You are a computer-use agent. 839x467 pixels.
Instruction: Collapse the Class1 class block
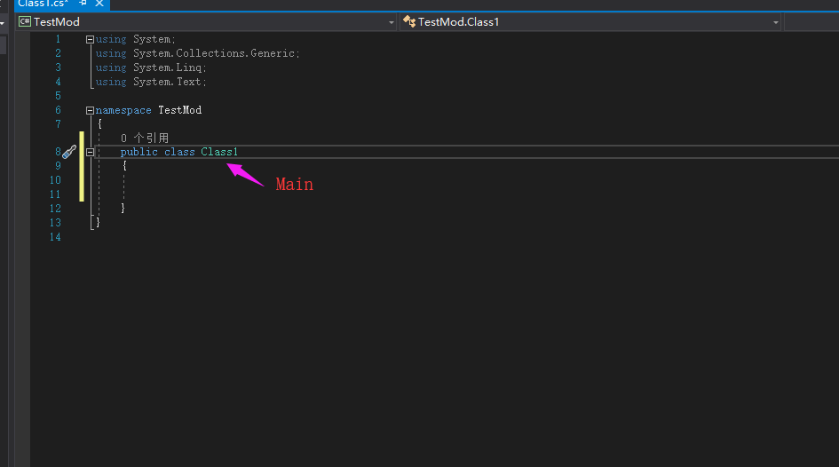[x=90, y=153]
